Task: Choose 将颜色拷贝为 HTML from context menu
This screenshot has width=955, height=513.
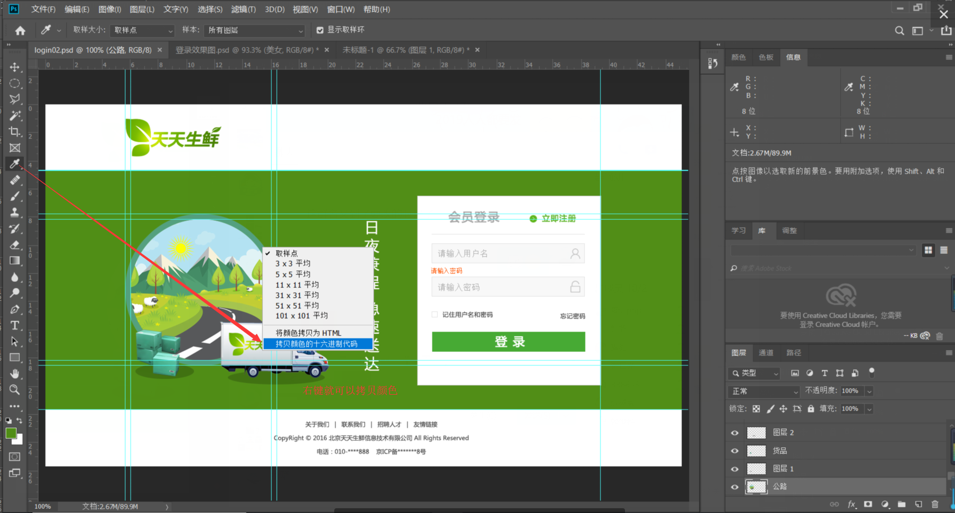Action: coord(317,333)
